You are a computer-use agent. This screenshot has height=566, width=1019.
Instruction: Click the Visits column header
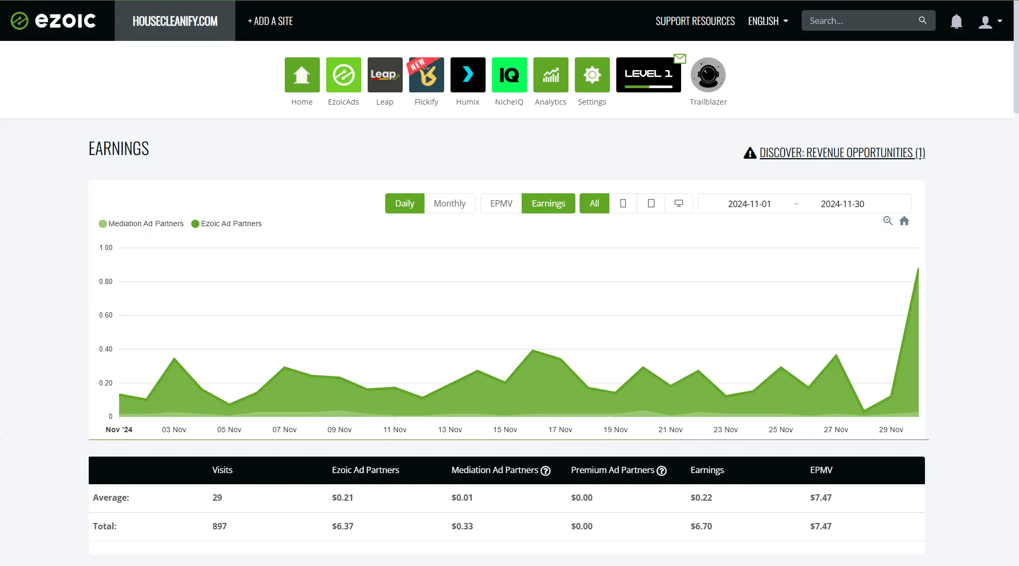pyautogui.click(x=222, y=470)
